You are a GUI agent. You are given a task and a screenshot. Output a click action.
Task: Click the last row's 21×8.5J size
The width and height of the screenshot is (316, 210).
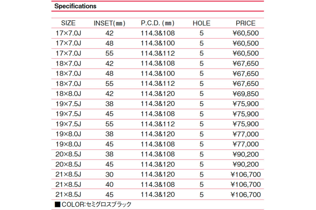(68, 195)
